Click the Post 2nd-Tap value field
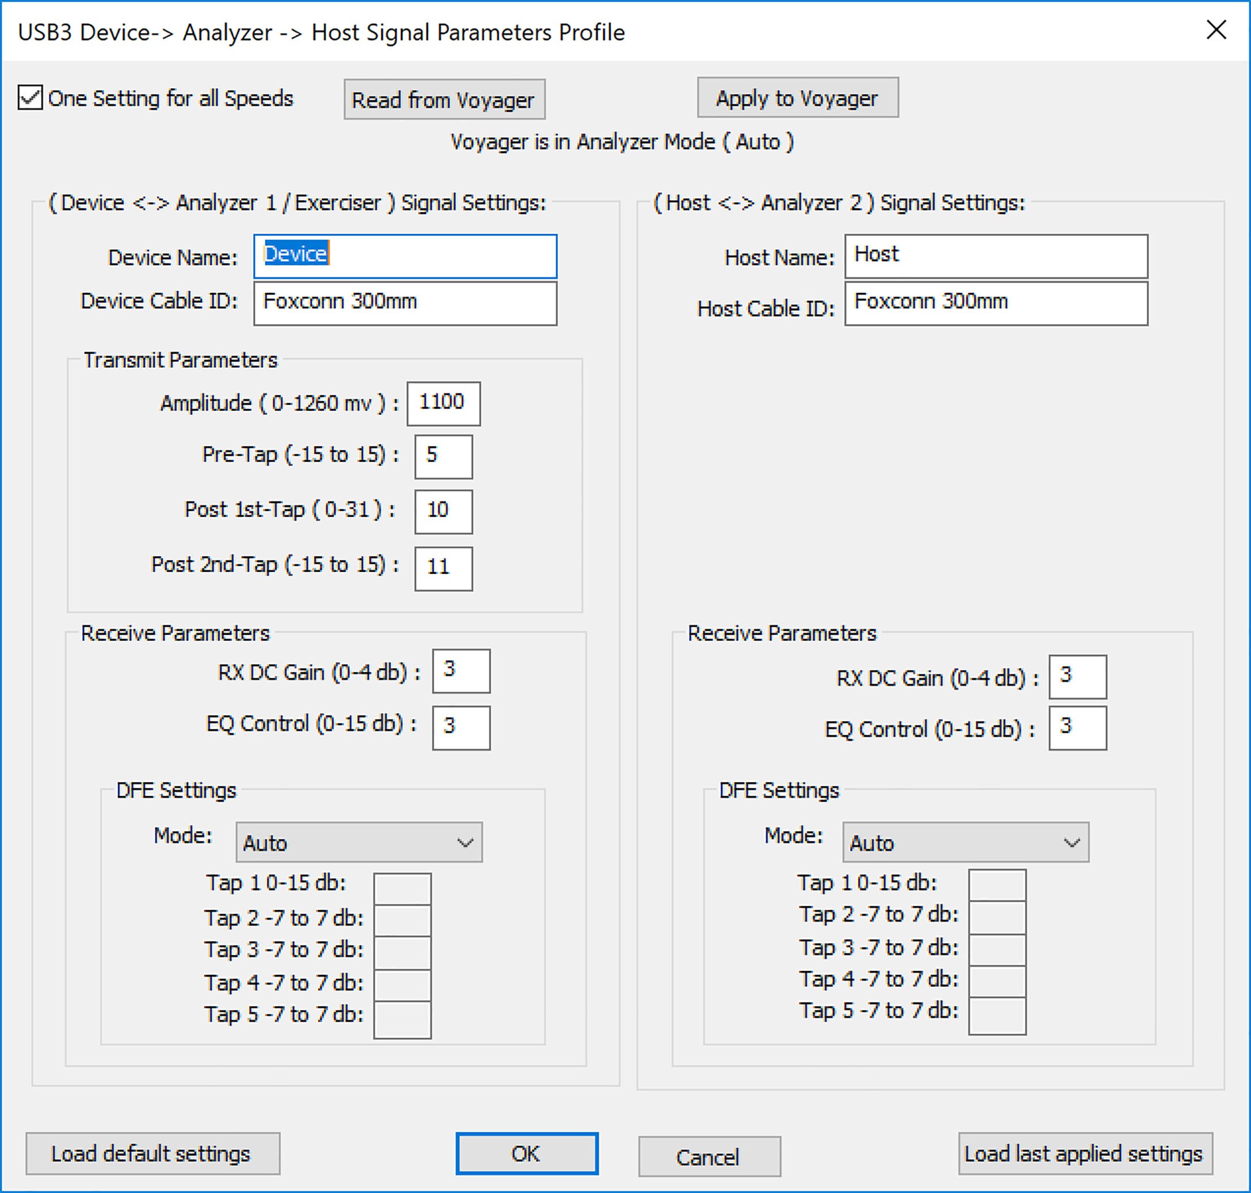Image resolution: width=1251 pixels, height=1193 pixels. [x=443, y=569]
